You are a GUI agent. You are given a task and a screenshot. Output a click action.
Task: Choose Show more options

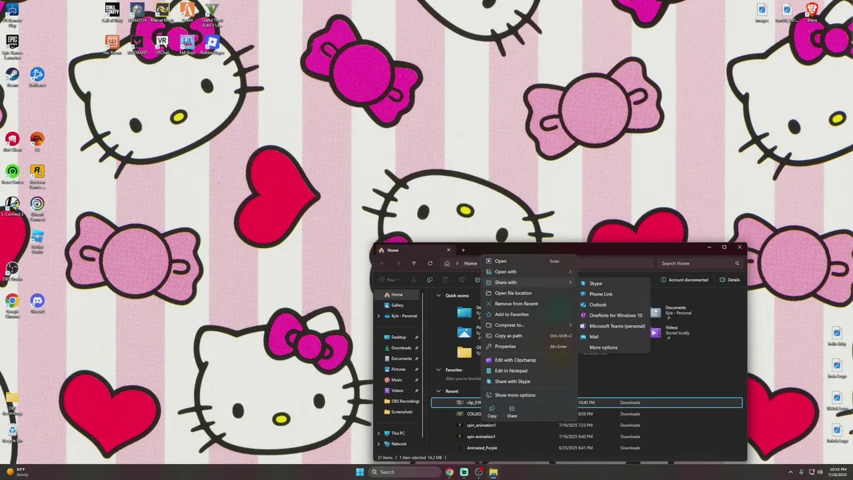coord(529,395)
